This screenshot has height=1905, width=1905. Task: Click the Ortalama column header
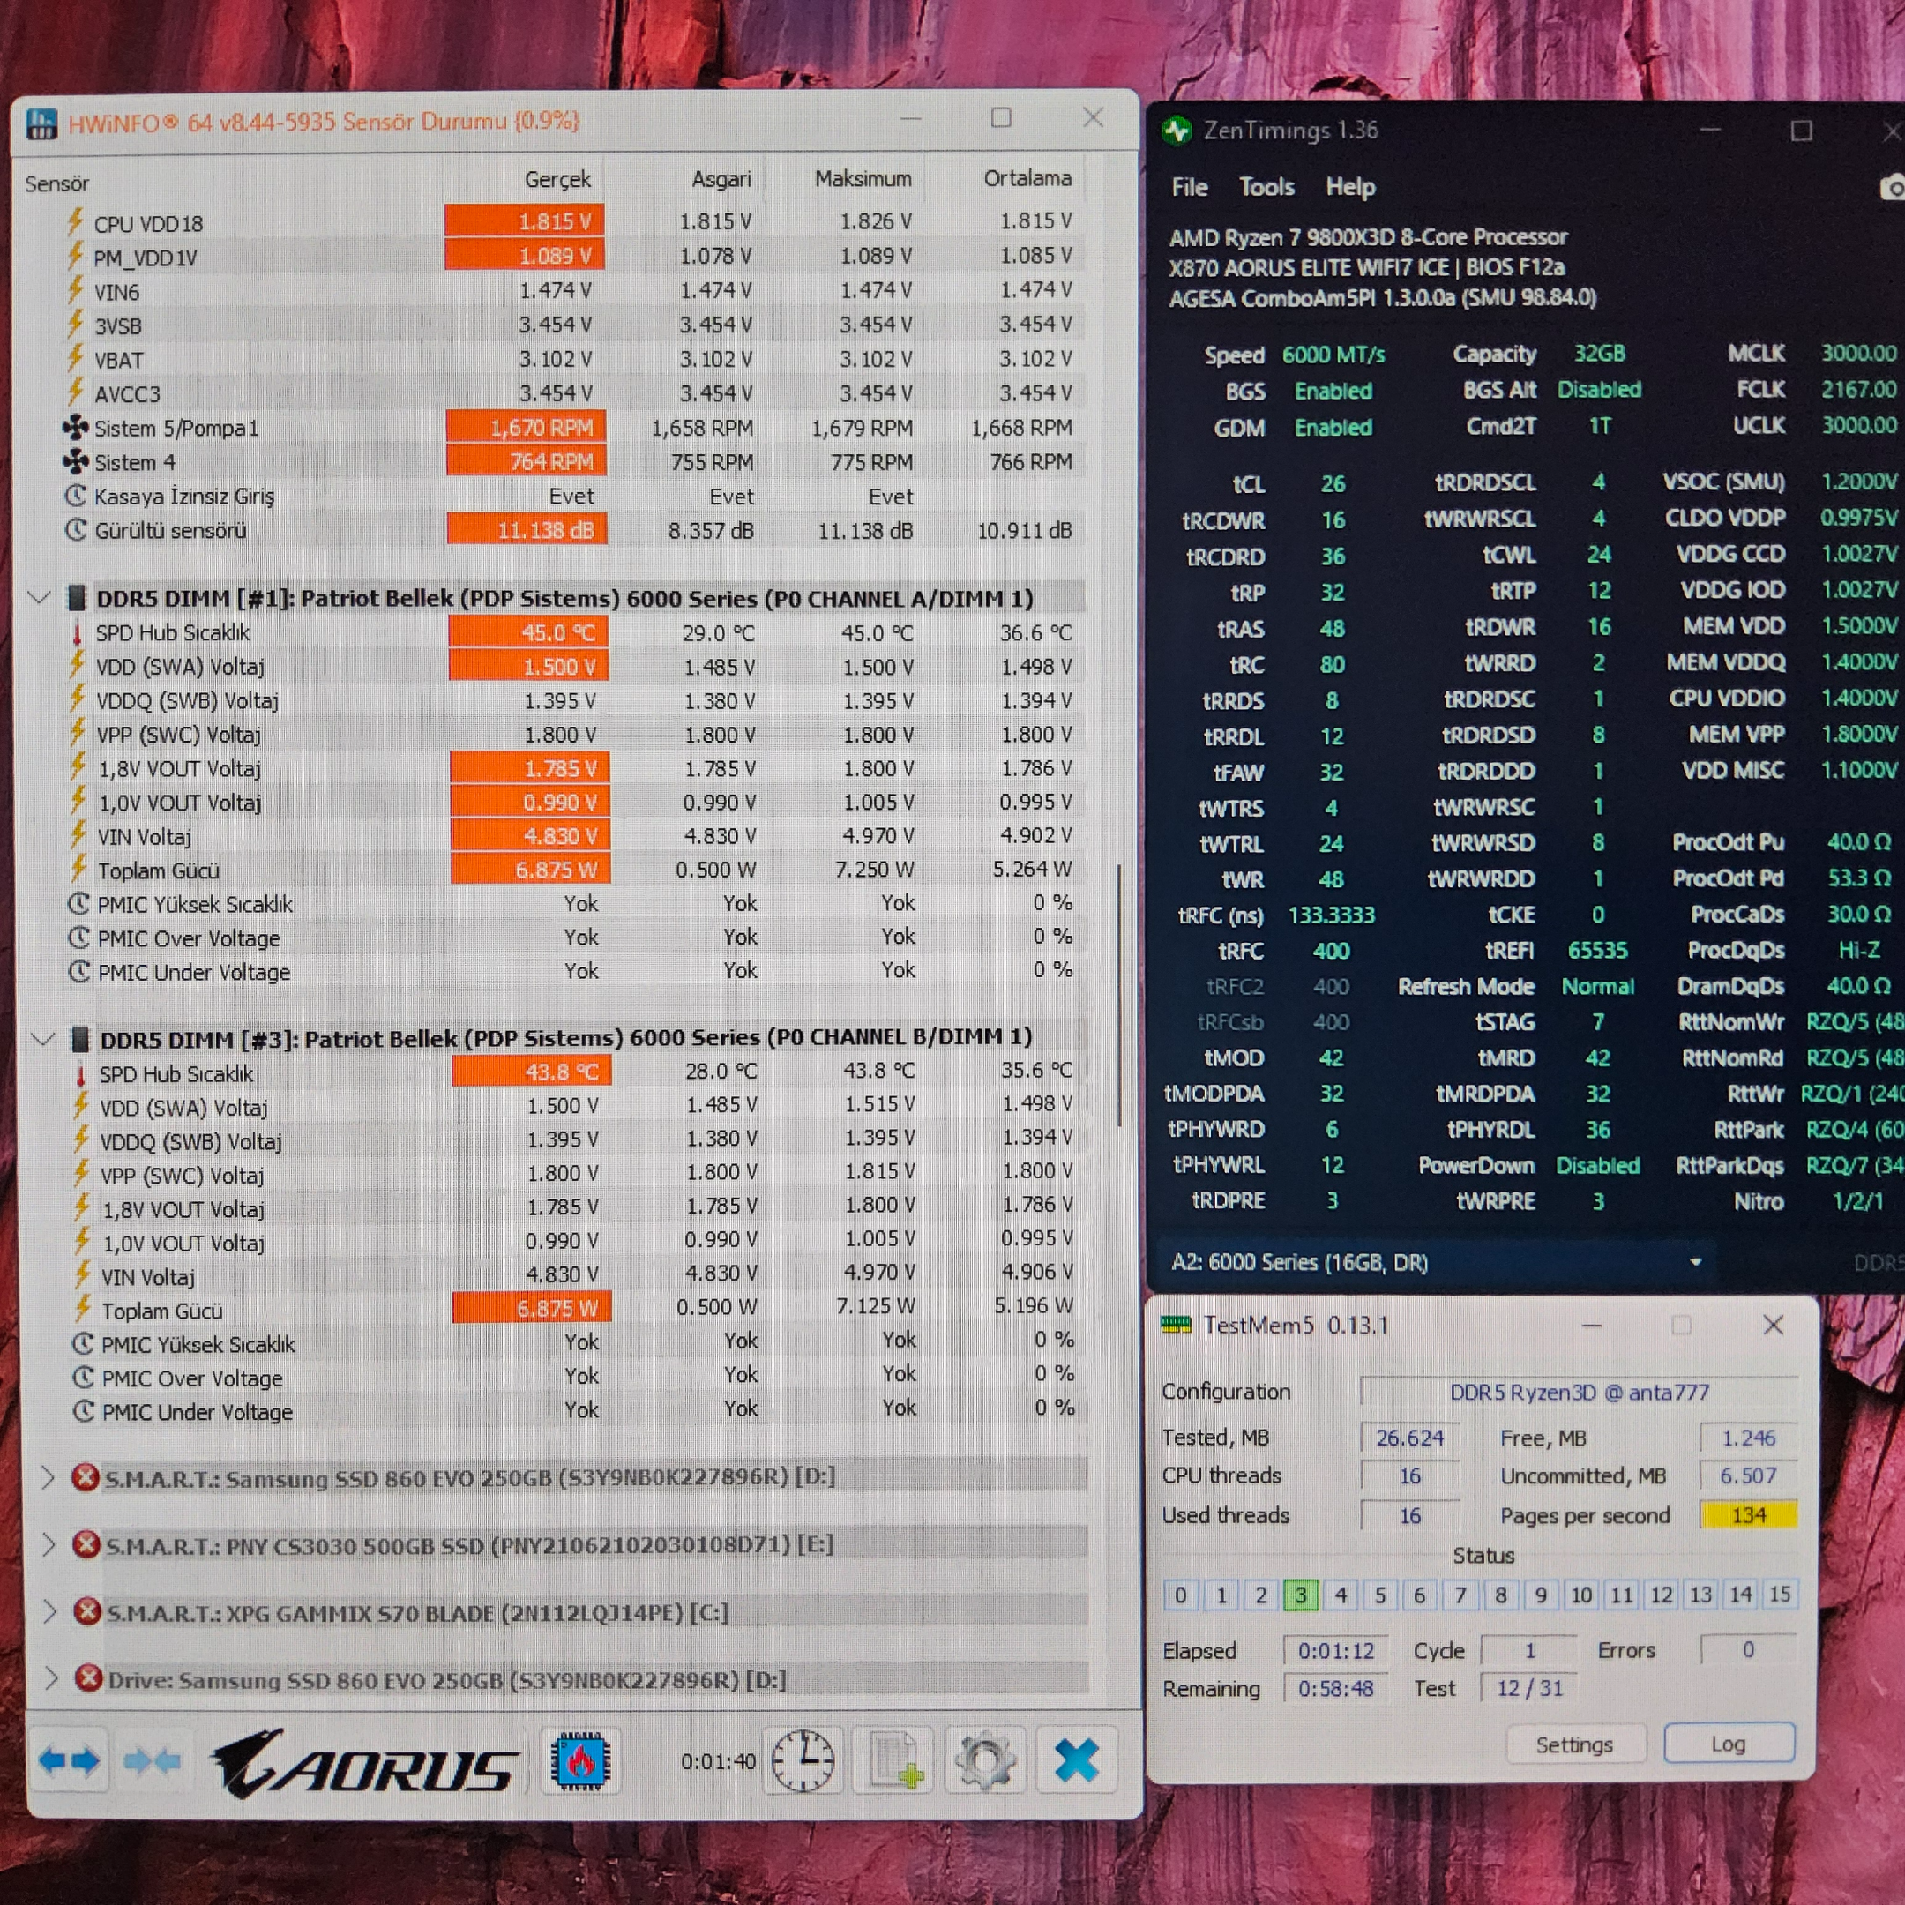[x=1027, y=178]
